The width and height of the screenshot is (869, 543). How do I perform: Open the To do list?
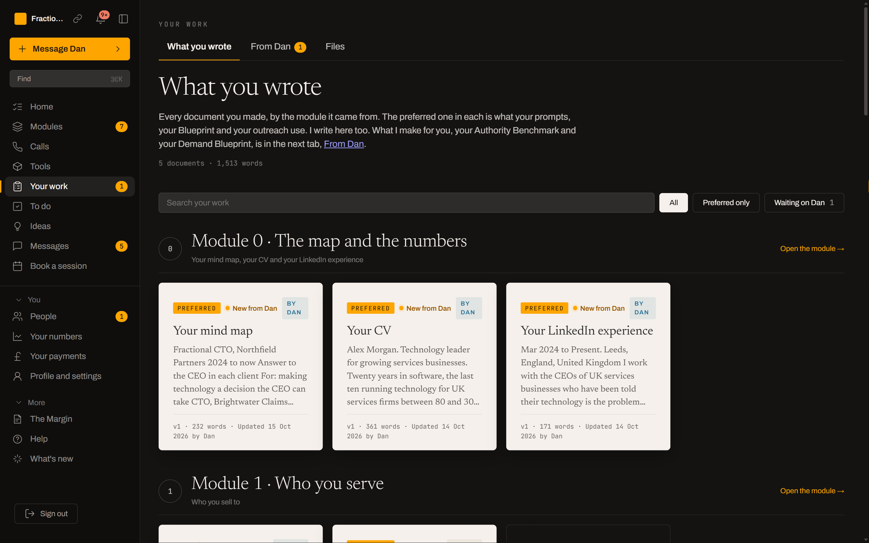pos(70,206)
